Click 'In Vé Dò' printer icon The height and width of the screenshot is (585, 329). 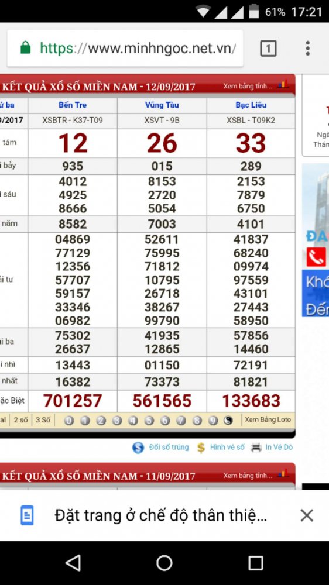256,448
